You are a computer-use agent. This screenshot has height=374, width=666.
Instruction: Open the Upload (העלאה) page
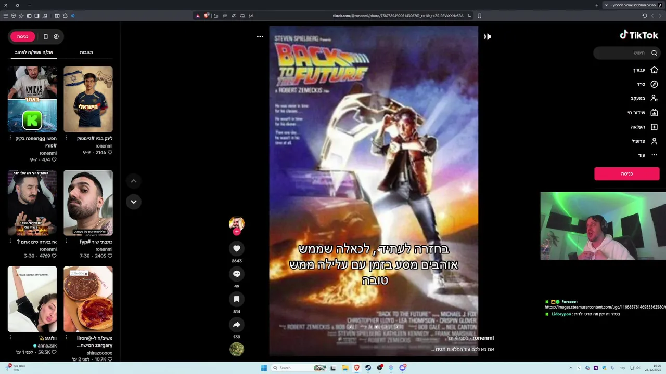(644, 127)
